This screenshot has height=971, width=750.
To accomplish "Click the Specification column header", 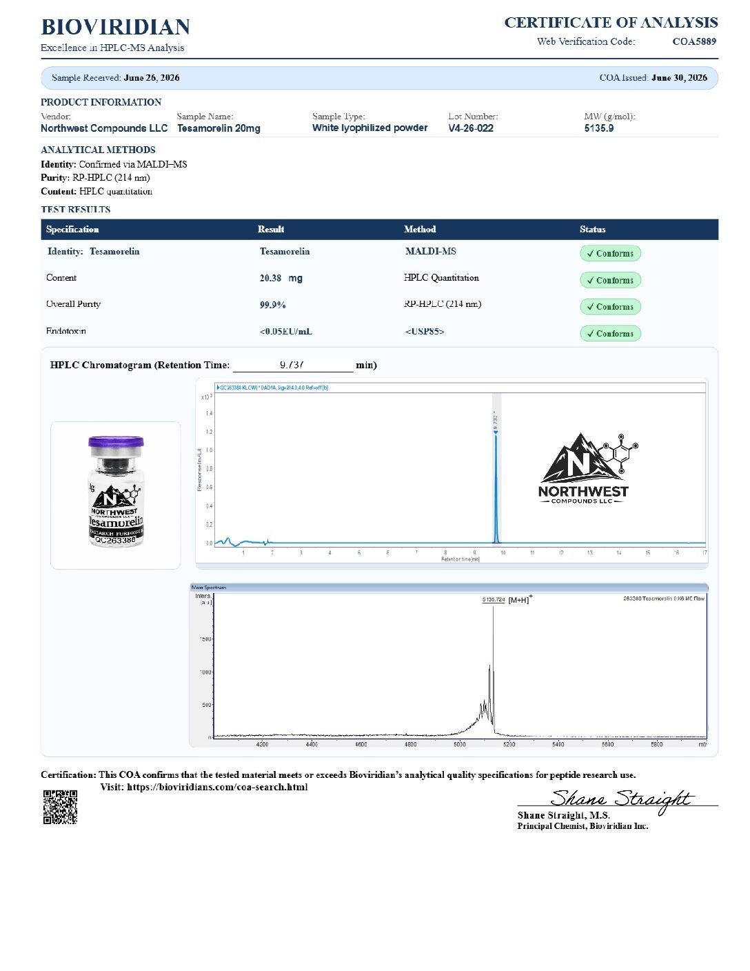I will coord(72,229).
